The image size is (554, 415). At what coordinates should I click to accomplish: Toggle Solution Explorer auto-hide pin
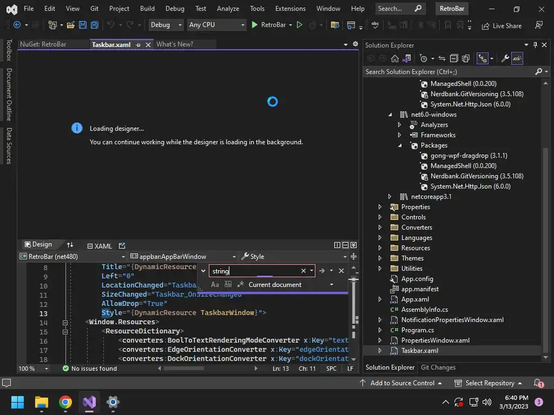coord(535,45)
